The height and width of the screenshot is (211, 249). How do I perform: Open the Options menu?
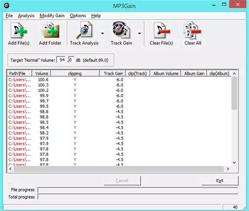pos(78,16)
